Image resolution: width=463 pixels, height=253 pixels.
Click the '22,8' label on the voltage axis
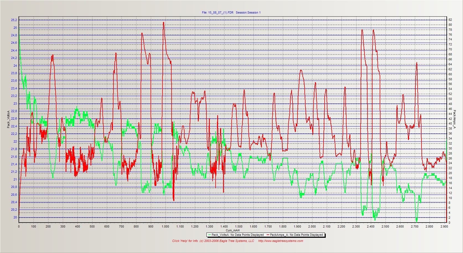tap(14, 111)
